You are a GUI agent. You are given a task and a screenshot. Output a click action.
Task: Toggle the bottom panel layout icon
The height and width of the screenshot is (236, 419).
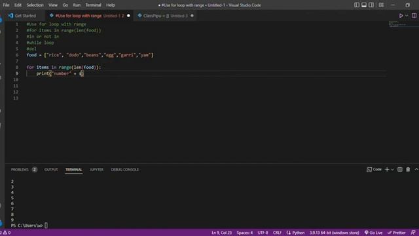coord(364,5)
